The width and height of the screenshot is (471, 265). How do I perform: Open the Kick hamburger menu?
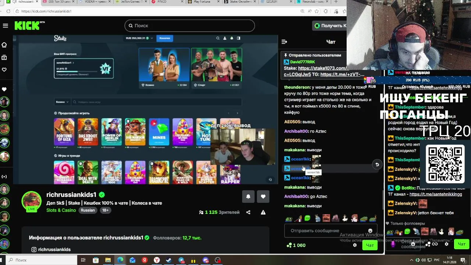(5, 26)
